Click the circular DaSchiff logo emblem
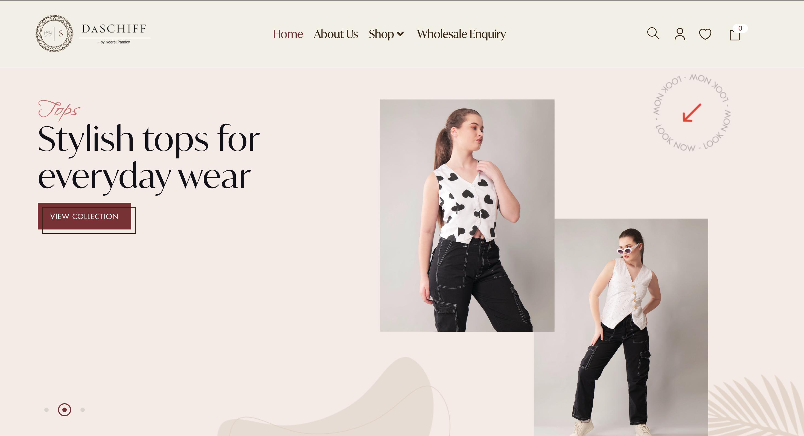804x436 pixels. click(x=54, y=33)
